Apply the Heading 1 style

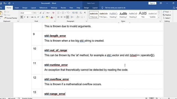point(113,15)
